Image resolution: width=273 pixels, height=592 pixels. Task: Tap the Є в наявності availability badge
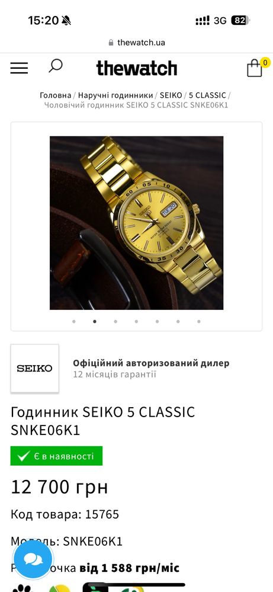tap(57, 456)
